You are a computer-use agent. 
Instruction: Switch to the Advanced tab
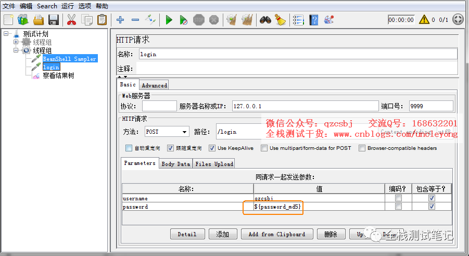(x=155, y=85)
